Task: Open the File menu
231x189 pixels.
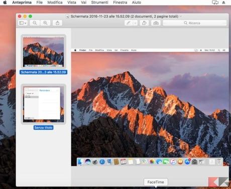Action: click(40, 2)
